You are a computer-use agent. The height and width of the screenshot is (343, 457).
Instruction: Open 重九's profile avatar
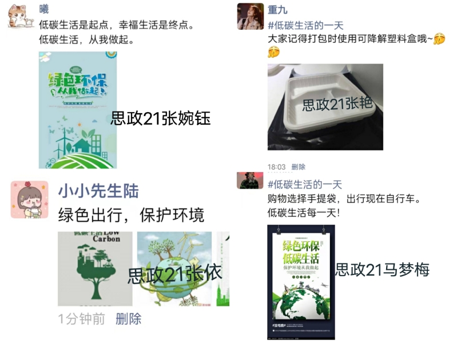pyautogui.click(x=251, y=17)
